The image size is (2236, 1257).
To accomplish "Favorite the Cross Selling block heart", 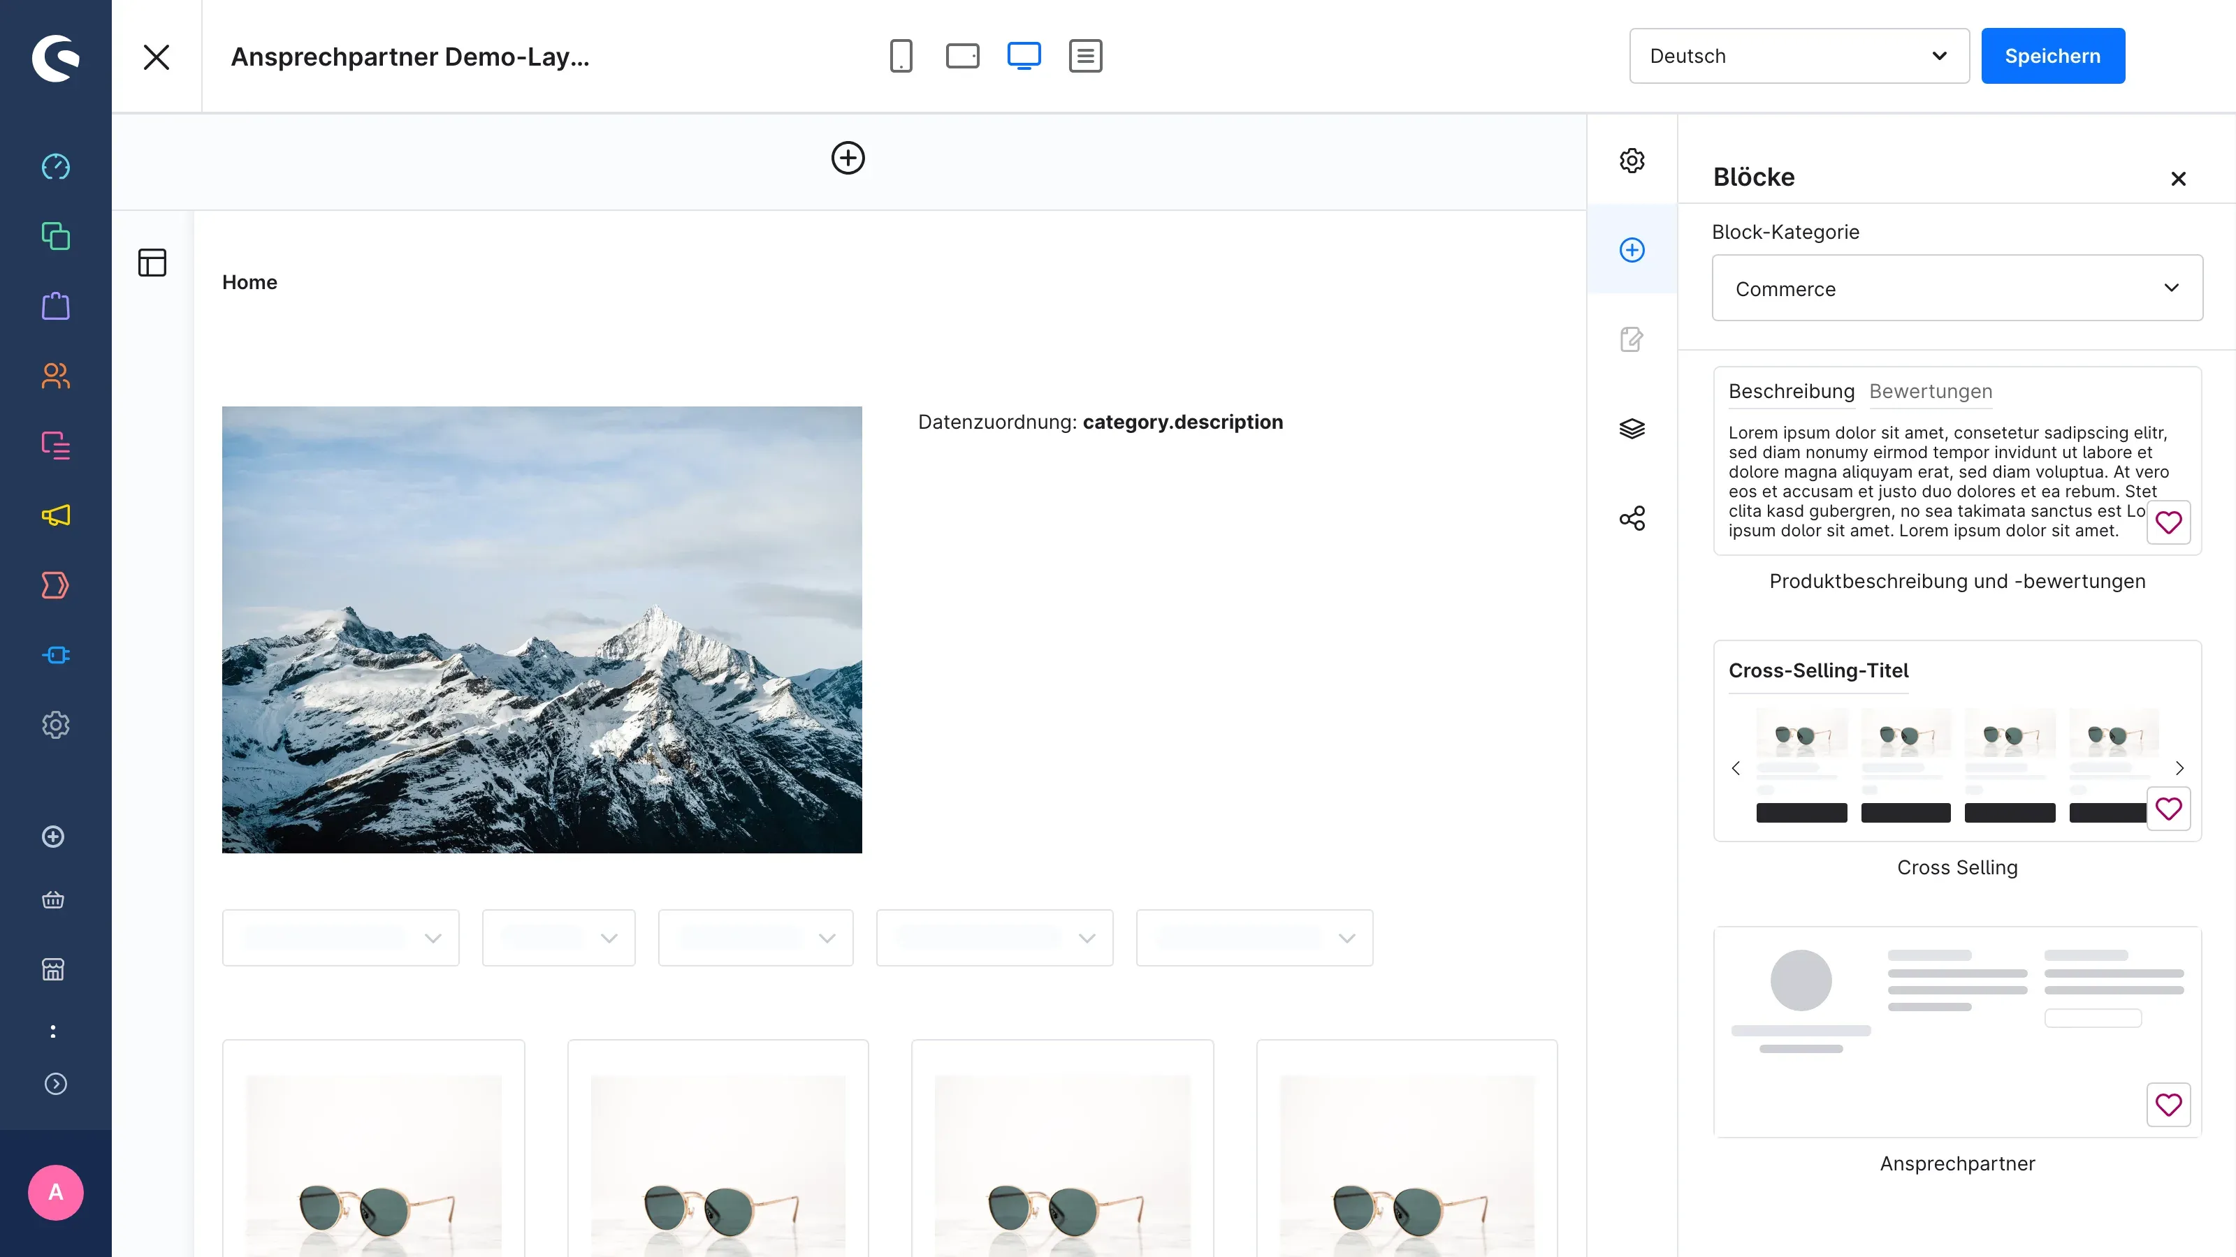I will click(2168, 809).
